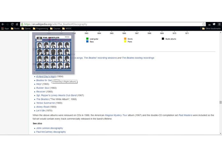The height and width of the screenshot is (157, 222).
Task: Open the A Hard Day's Night album link
Action: click(46, 77)
